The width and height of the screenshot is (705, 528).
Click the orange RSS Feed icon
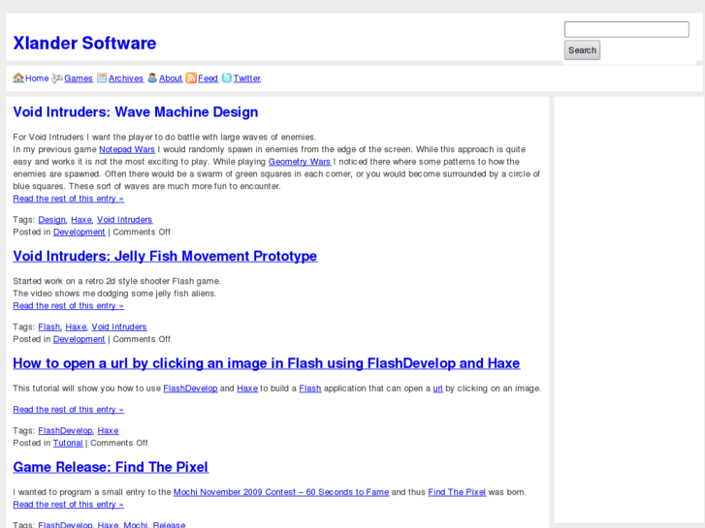point(191,78)
